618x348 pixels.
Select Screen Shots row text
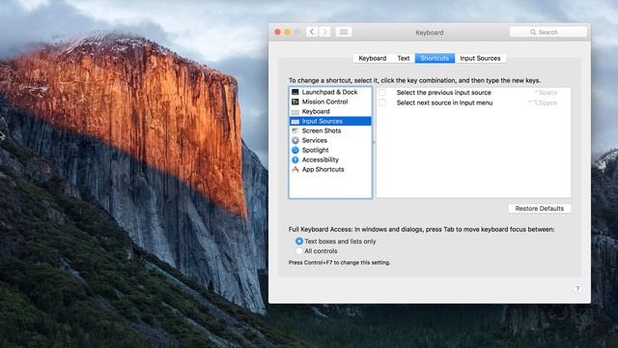322,130
